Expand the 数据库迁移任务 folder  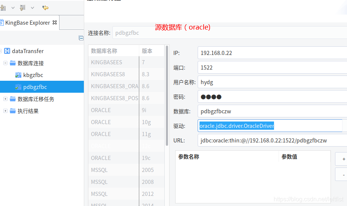5,99
